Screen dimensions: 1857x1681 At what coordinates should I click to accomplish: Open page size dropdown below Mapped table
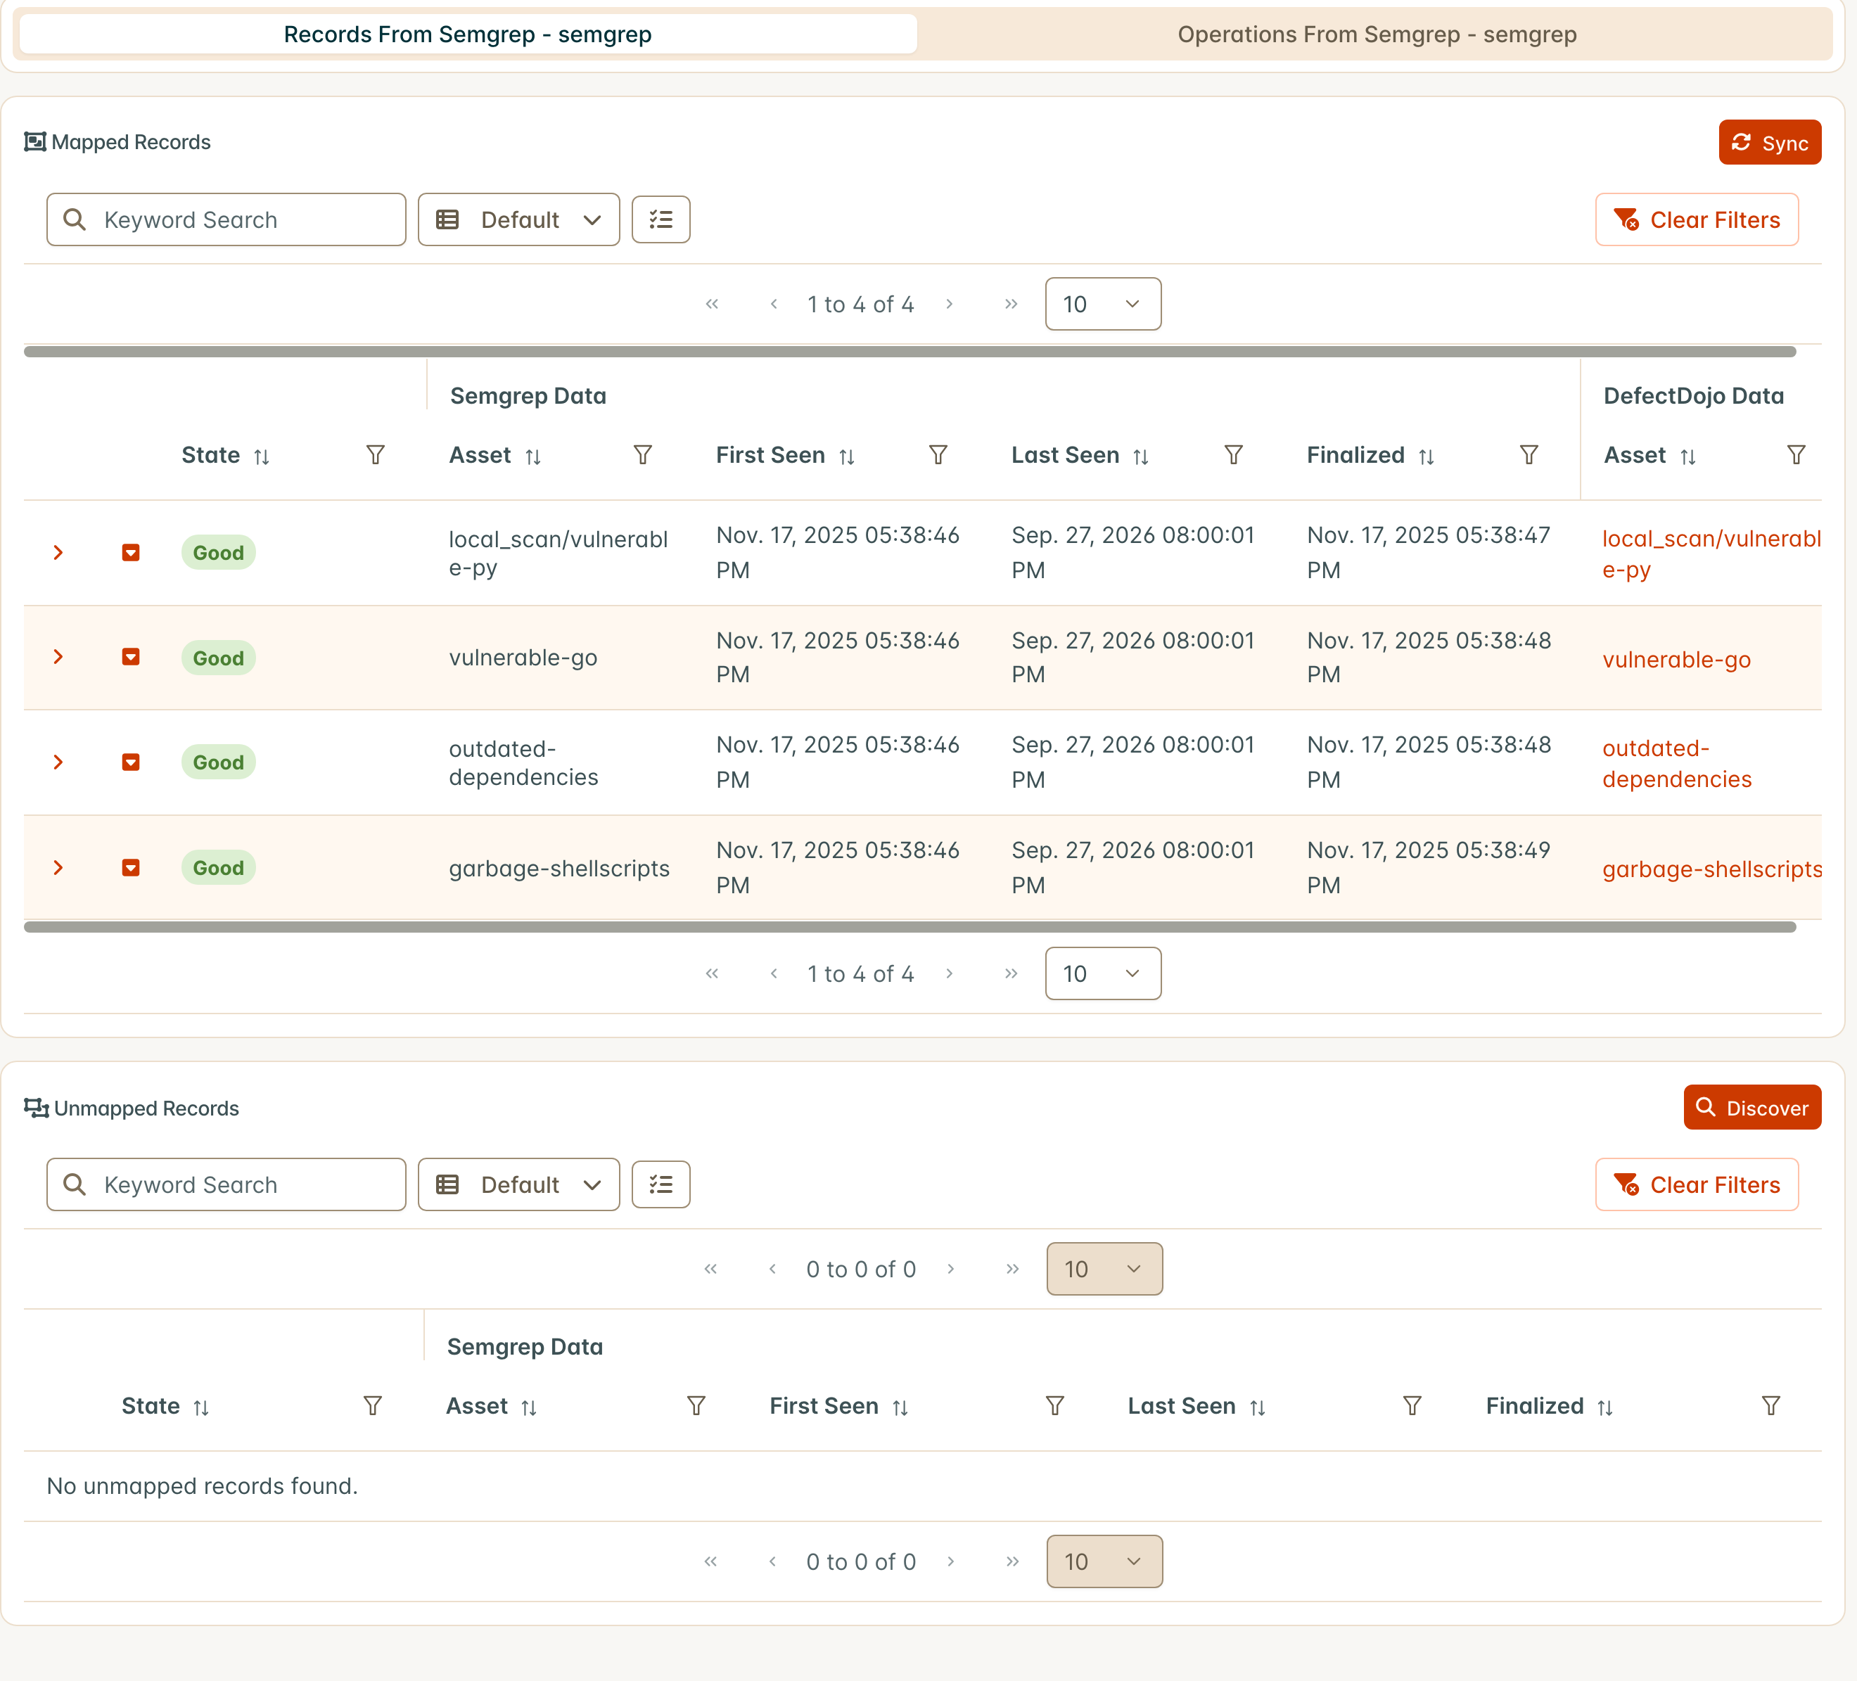click(x=1103, y=973)
